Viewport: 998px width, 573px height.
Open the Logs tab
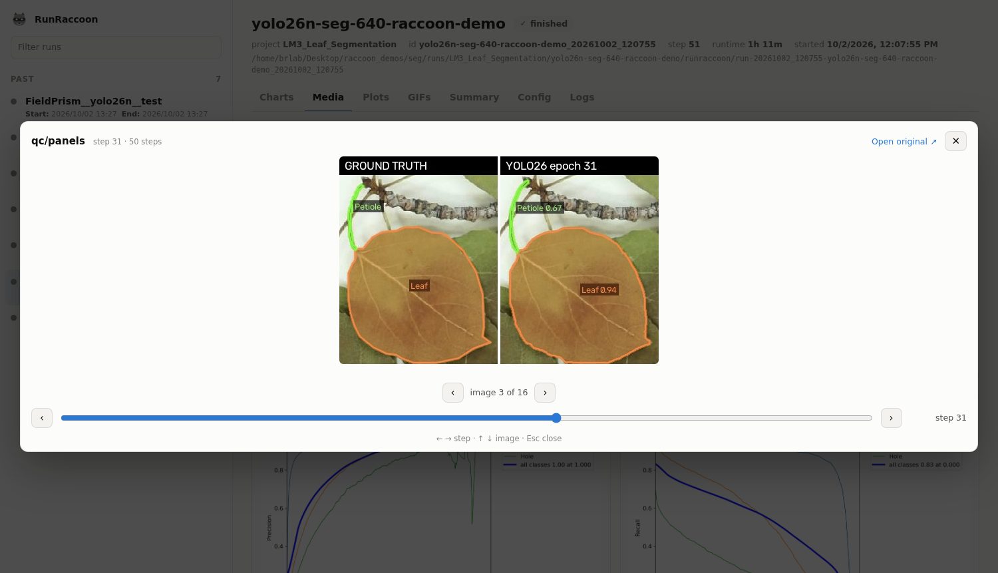(582, 97)
